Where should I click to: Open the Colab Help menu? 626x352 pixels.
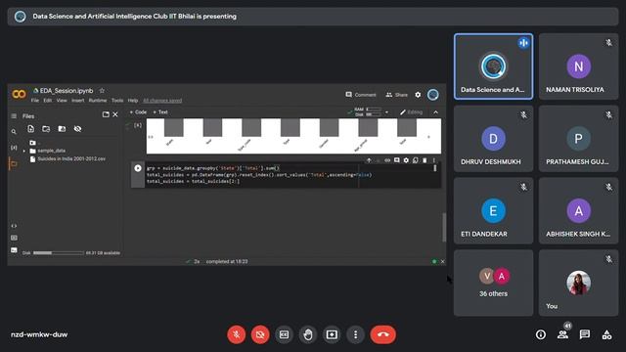click(x=133, y=100)
